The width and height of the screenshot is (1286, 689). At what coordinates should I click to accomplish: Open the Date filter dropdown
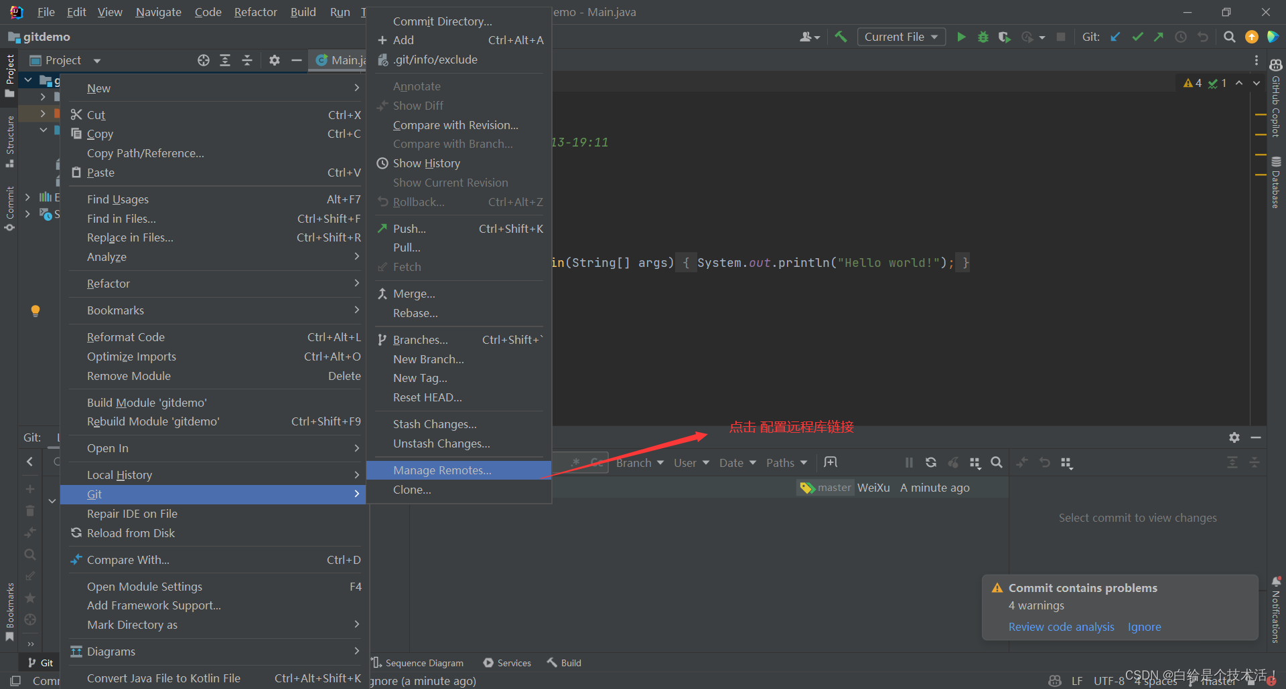point(737,463)
